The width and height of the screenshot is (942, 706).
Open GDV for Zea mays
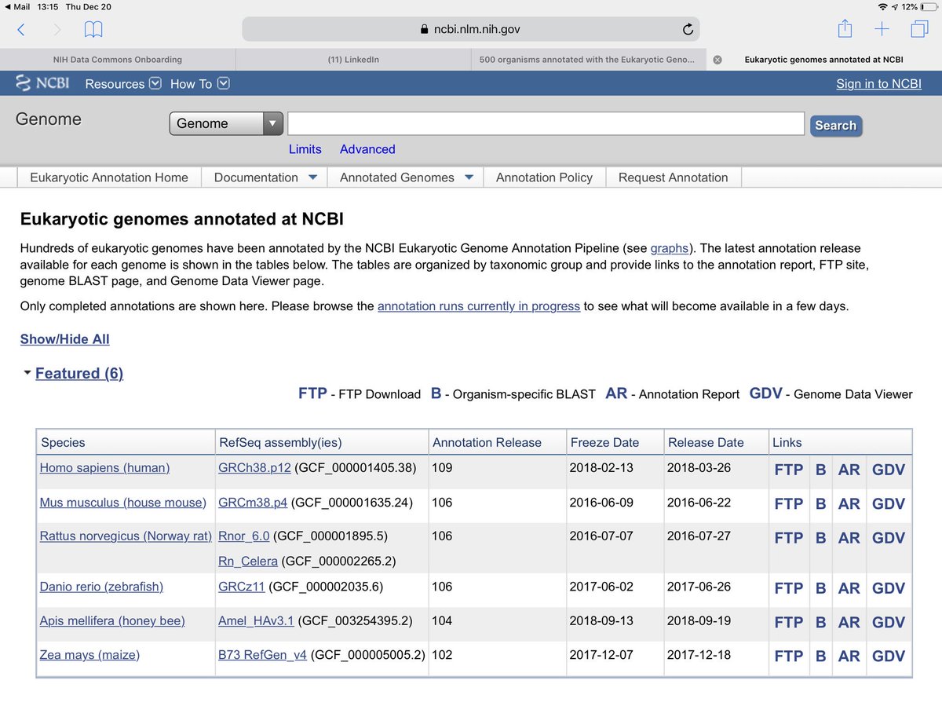point(889,657)
